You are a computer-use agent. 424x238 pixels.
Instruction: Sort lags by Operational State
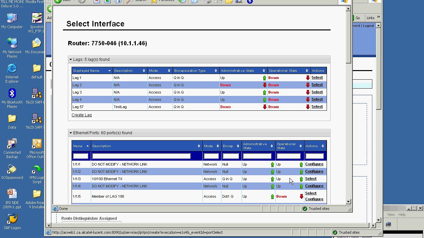click(288, 71)
